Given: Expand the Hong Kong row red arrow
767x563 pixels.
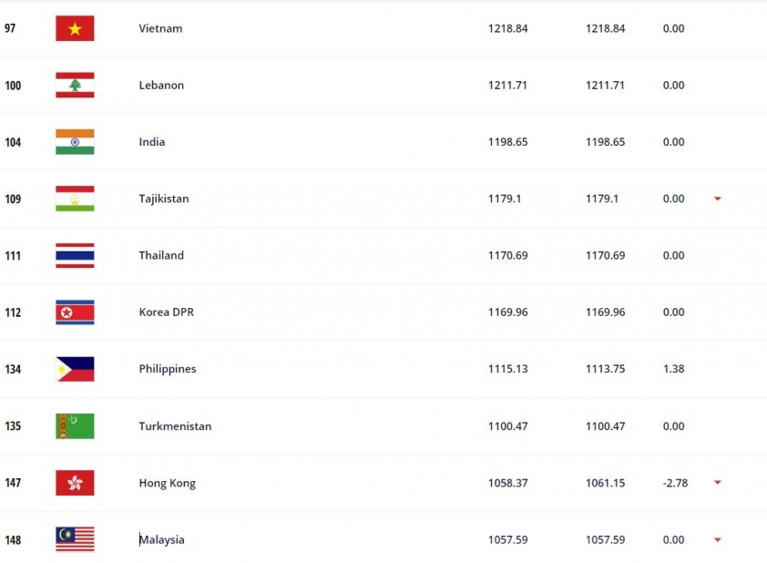Looking at the screenshot, I should 718,482.
